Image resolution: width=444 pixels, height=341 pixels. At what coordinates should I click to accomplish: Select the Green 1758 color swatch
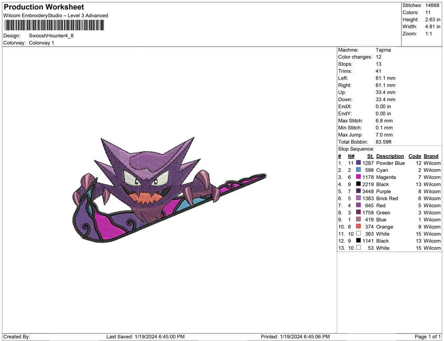click(358, 212)
